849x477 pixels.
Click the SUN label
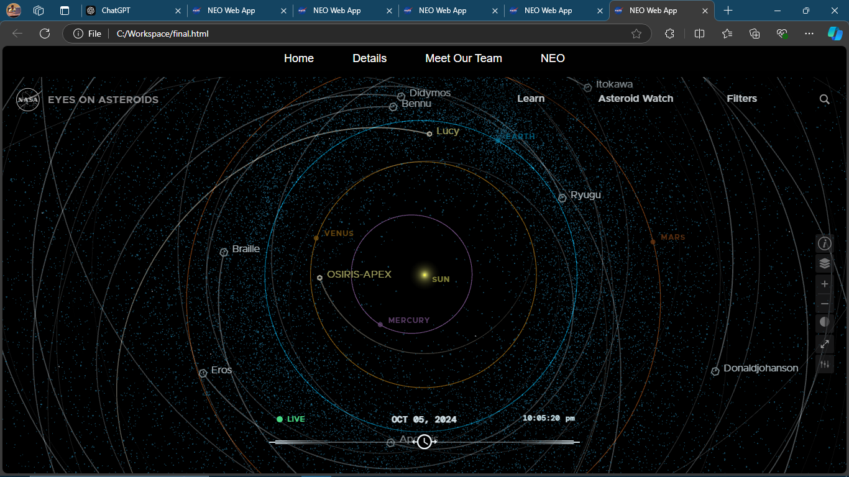coord(441,279)
